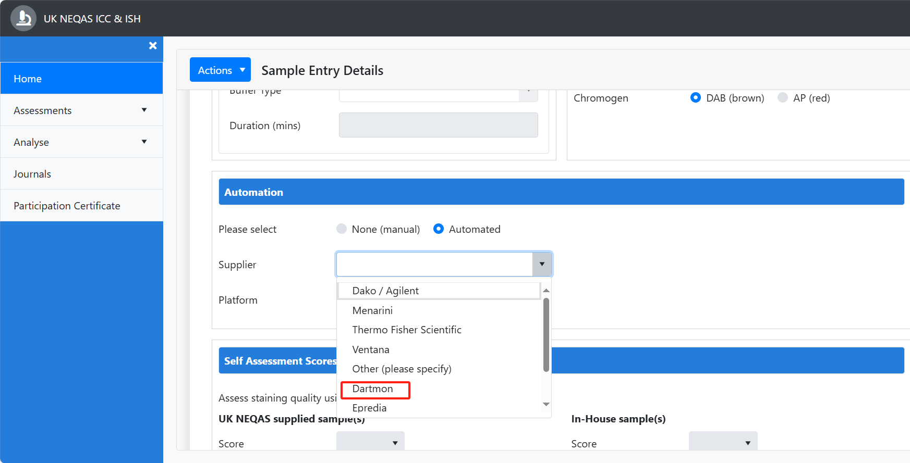This screenshot has height=463, width=910.
Task: Click the Platform label
Action: (238, 300)
